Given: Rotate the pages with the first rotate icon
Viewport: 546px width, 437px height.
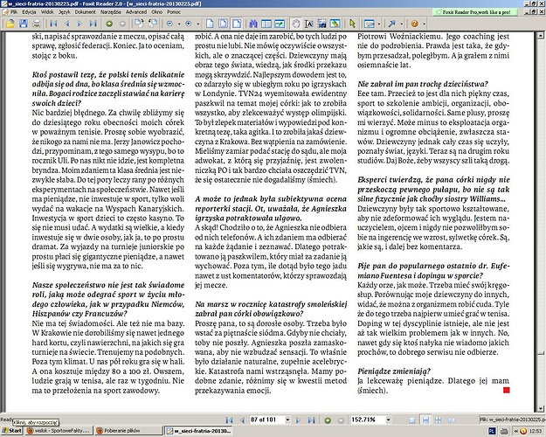Looking at the screenshot, I should [139, 24].
